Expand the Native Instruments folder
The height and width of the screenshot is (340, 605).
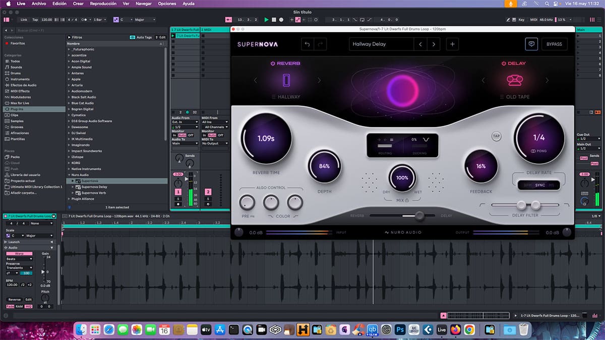pos(69,169)
